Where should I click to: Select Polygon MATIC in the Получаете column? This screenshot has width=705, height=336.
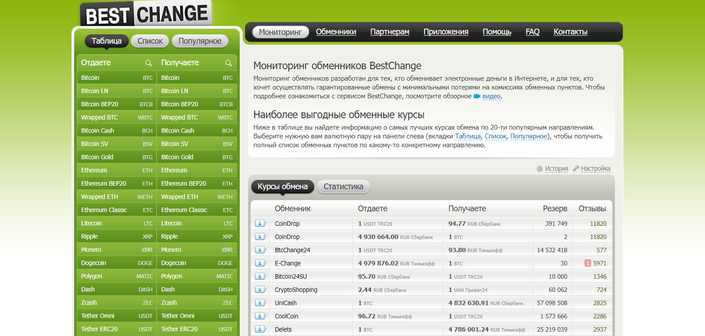tap(197, 276)
